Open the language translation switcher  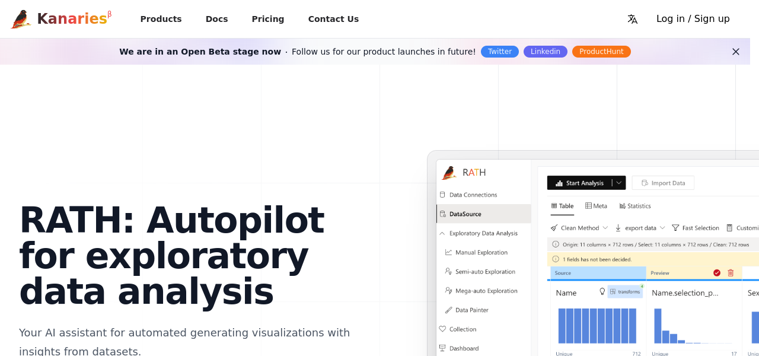coord(633,19)
